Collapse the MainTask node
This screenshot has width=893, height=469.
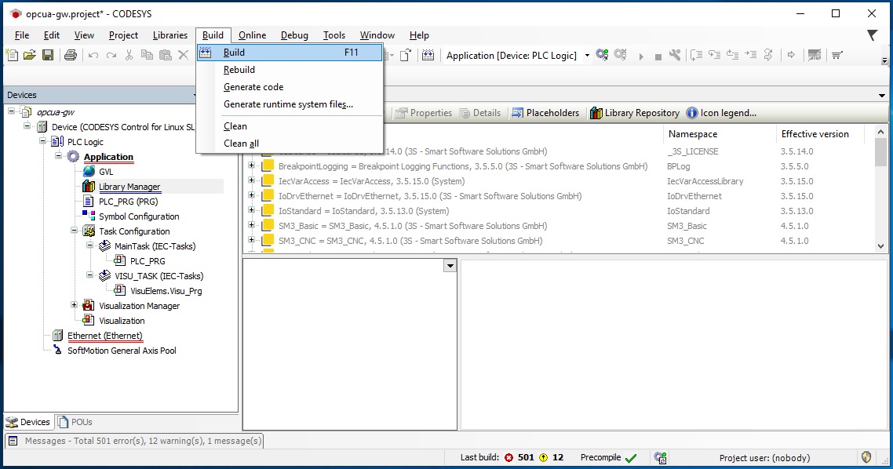pos(89,245)
